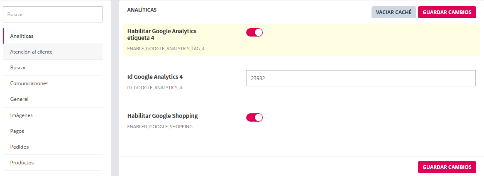
Task: Focus the Id Google Analytics 4 field
Action: click(360, 78)
